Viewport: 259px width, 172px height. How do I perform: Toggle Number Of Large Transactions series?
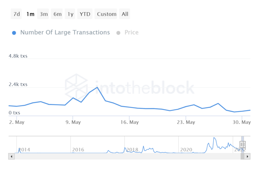[x=65, y=32]
